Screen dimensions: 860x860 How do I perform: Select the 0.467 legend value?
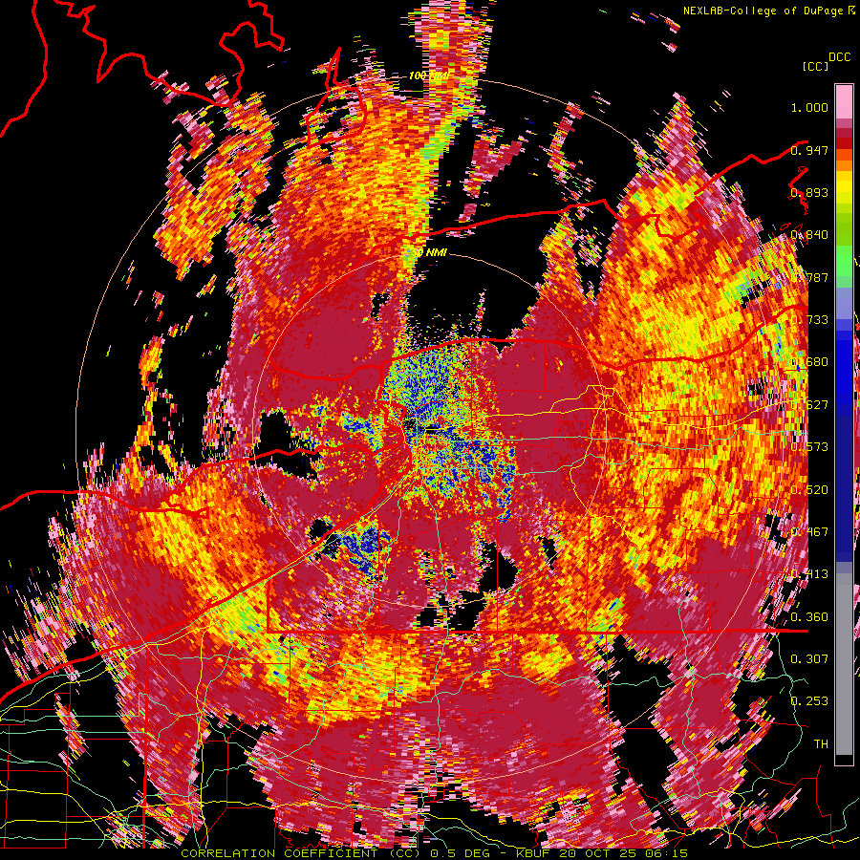coord(809,532)
